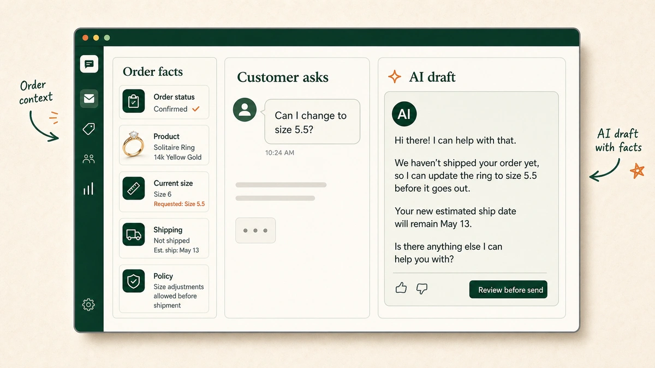Click the "Est. ship: May 13" text
The width and height of the screenshot is (655, 368).
pos(176,250)
